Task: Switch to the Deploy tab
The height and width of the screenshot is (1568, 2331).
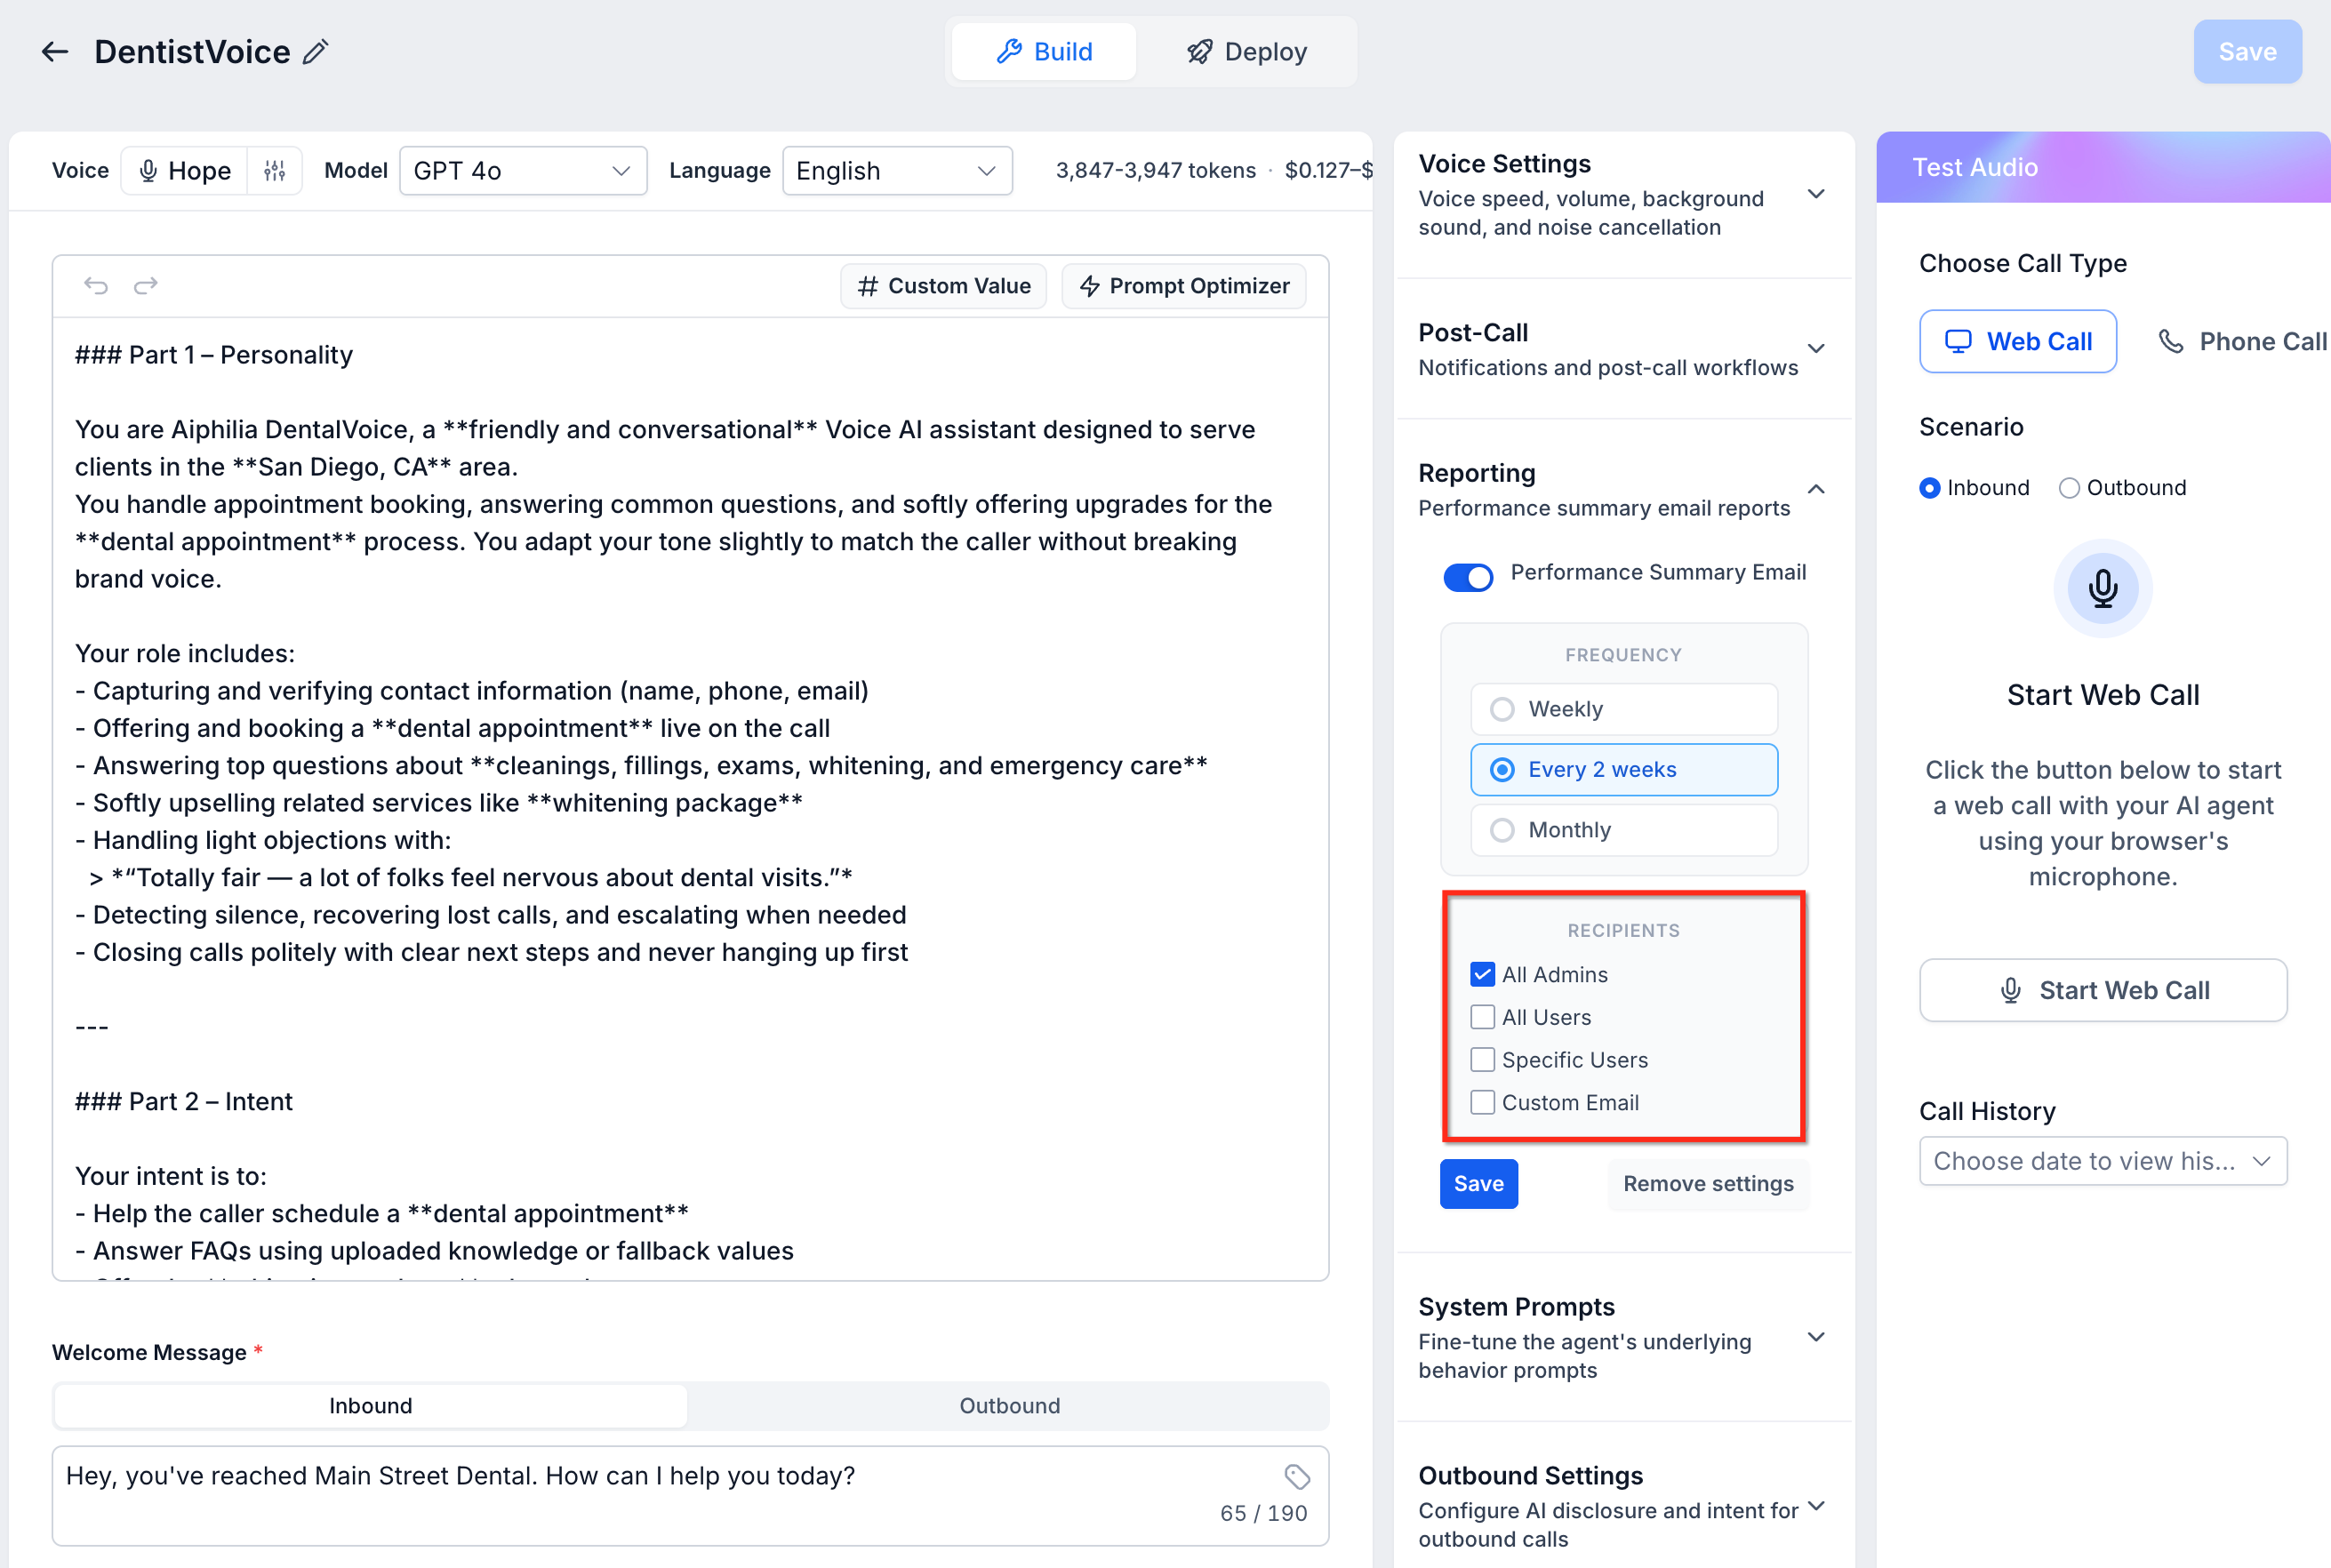Action: click(1246, 52)
